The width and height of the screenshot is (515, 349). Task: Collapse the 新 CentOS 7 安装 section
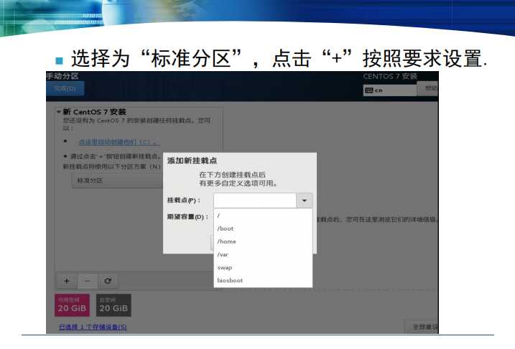59,112
